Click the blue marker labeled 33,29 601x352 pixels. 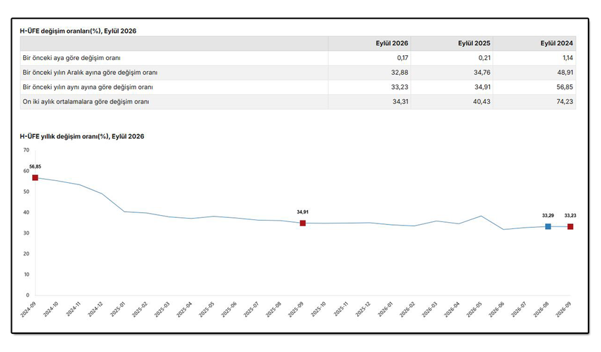click(548, 227)
